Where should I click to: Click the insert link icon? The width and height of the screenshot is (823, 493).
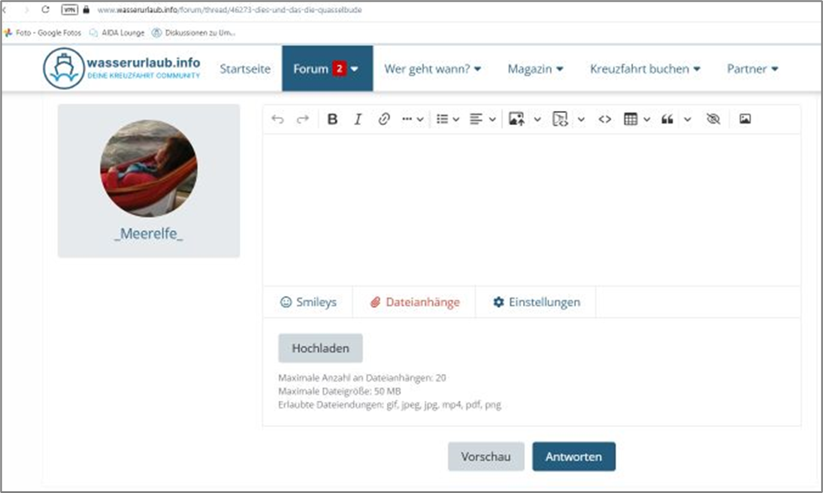click(x=384, y=120)
